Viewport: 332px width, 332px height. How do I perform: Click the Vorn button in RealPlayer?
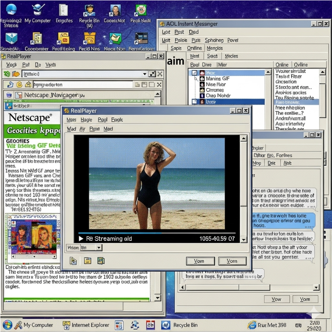click(x=200, y=261)
